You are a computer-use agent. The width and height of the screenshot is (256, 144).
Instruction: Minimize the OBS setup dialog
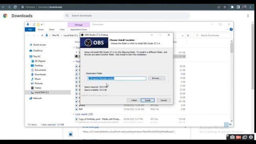click(152, 35)
